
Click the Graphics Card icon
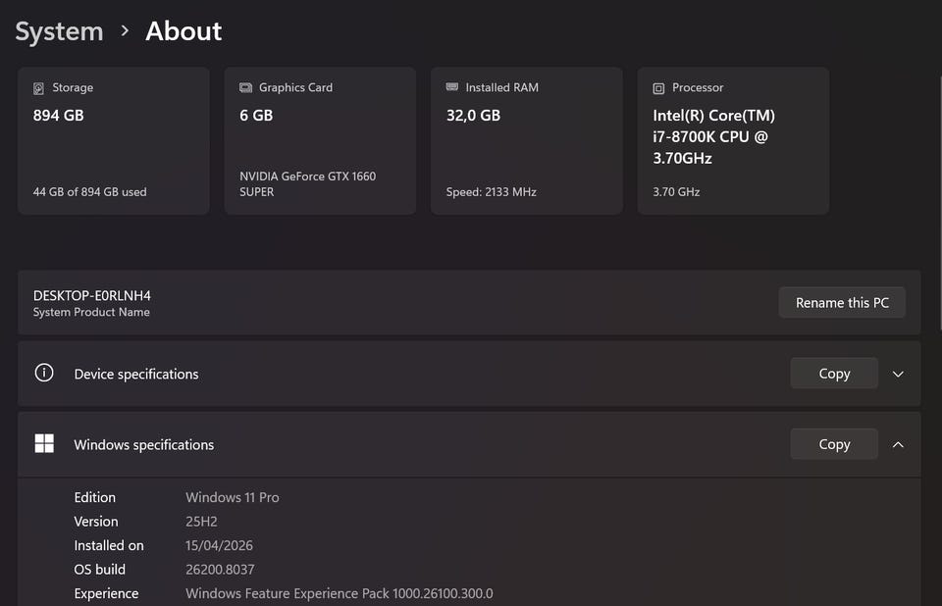pos(245,88)
